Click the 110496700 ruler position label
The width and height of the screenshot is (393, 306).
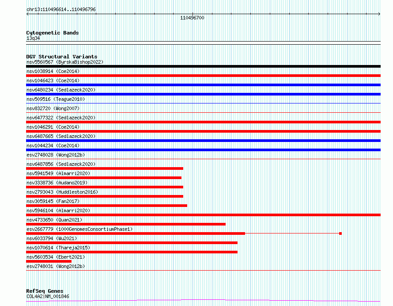coord(192,18)
